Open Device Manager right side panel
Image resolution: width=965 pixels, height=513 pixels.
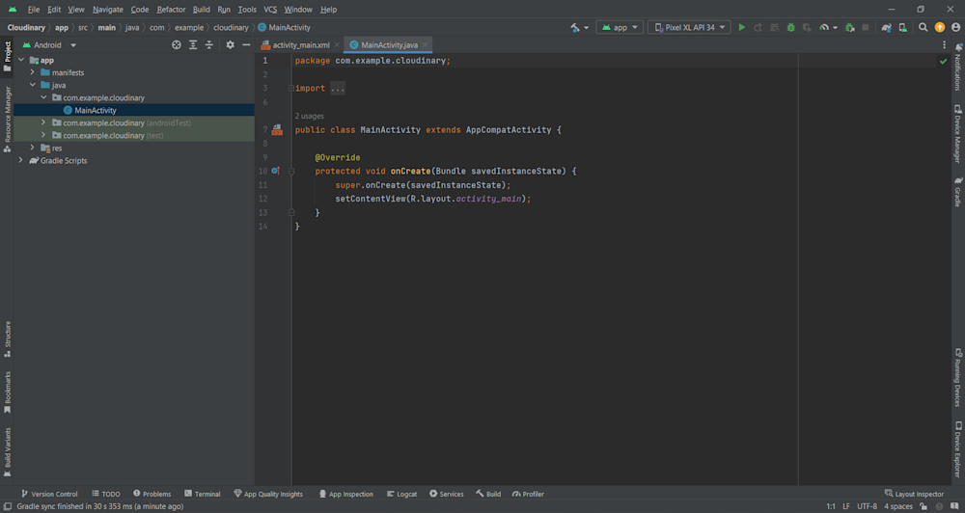[x=958, y=133]
